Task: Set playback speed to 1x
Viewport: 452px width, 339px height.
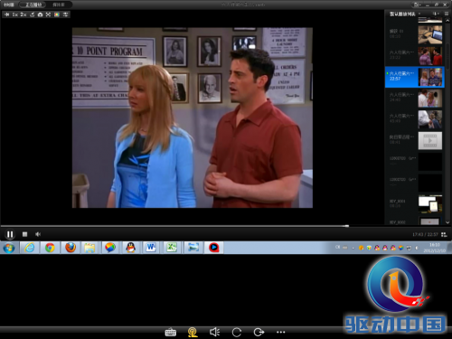Action: (15, 14)
